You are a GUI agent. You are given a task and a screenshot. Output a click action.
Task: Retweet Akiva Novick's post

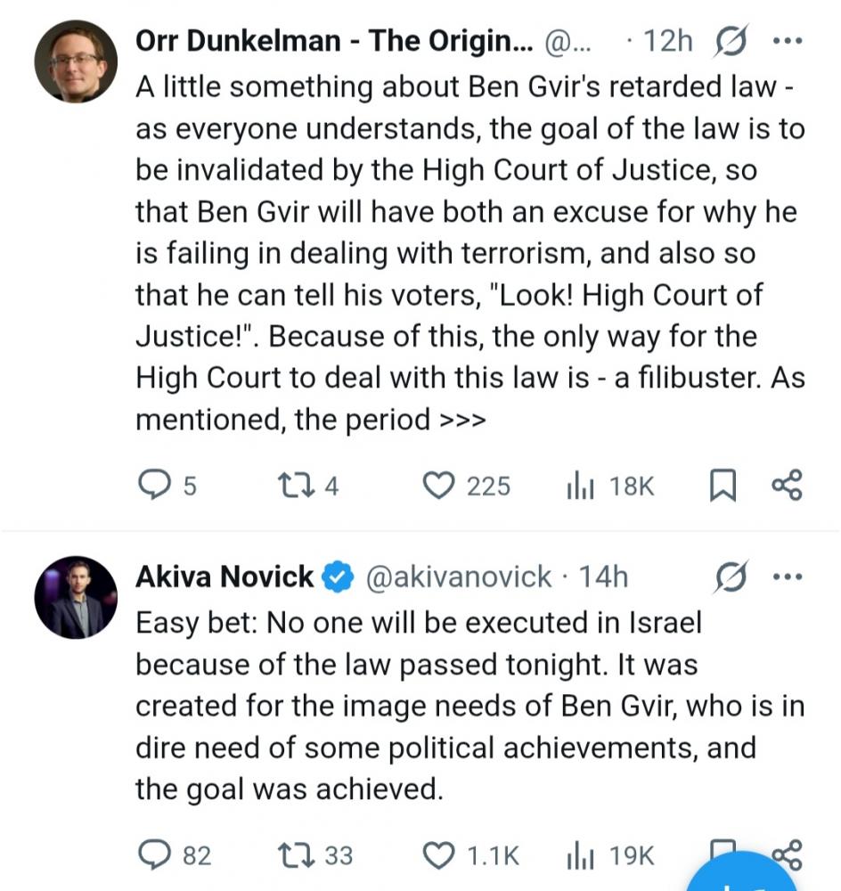click(x=291, y=855)
